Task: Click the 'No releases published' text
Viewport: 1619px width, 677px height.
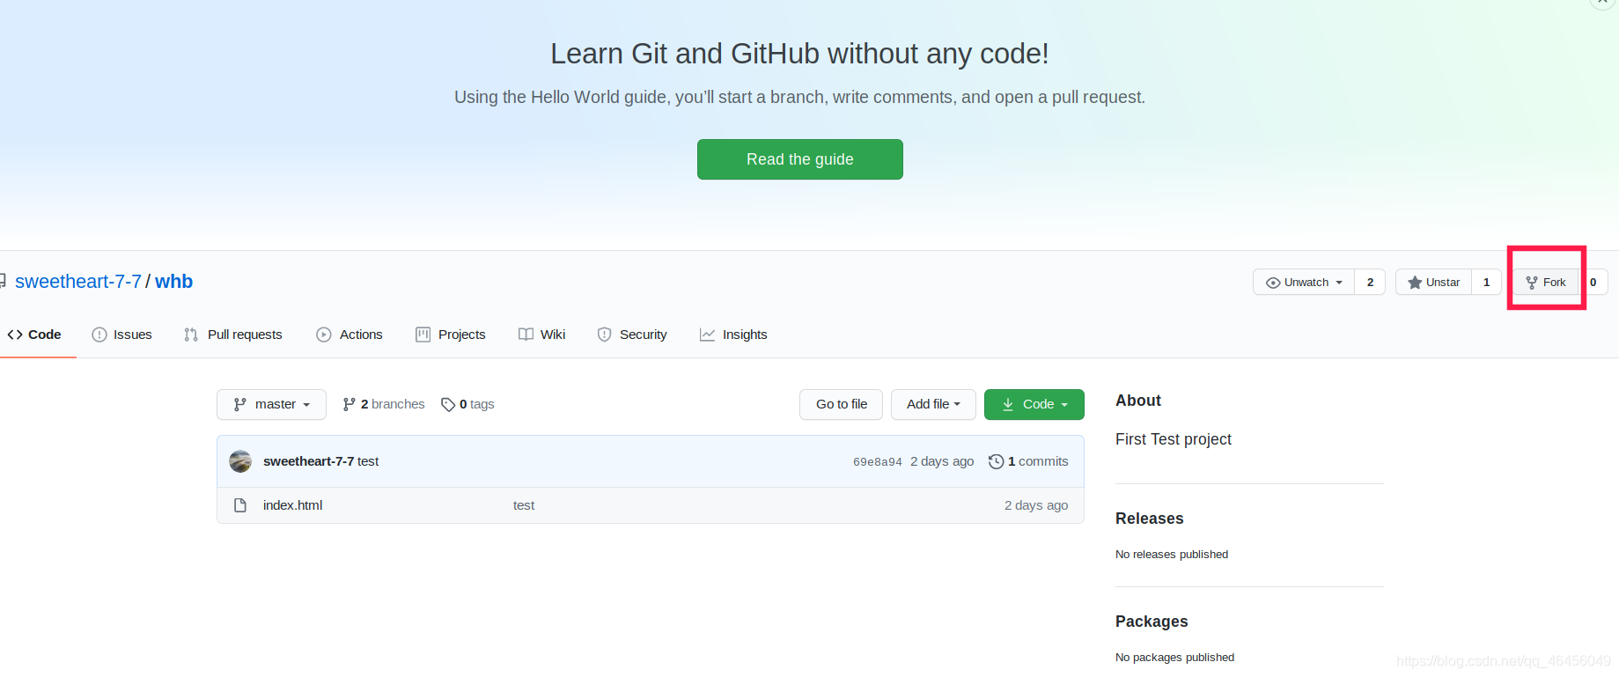Action: (x=1171, y=555)
